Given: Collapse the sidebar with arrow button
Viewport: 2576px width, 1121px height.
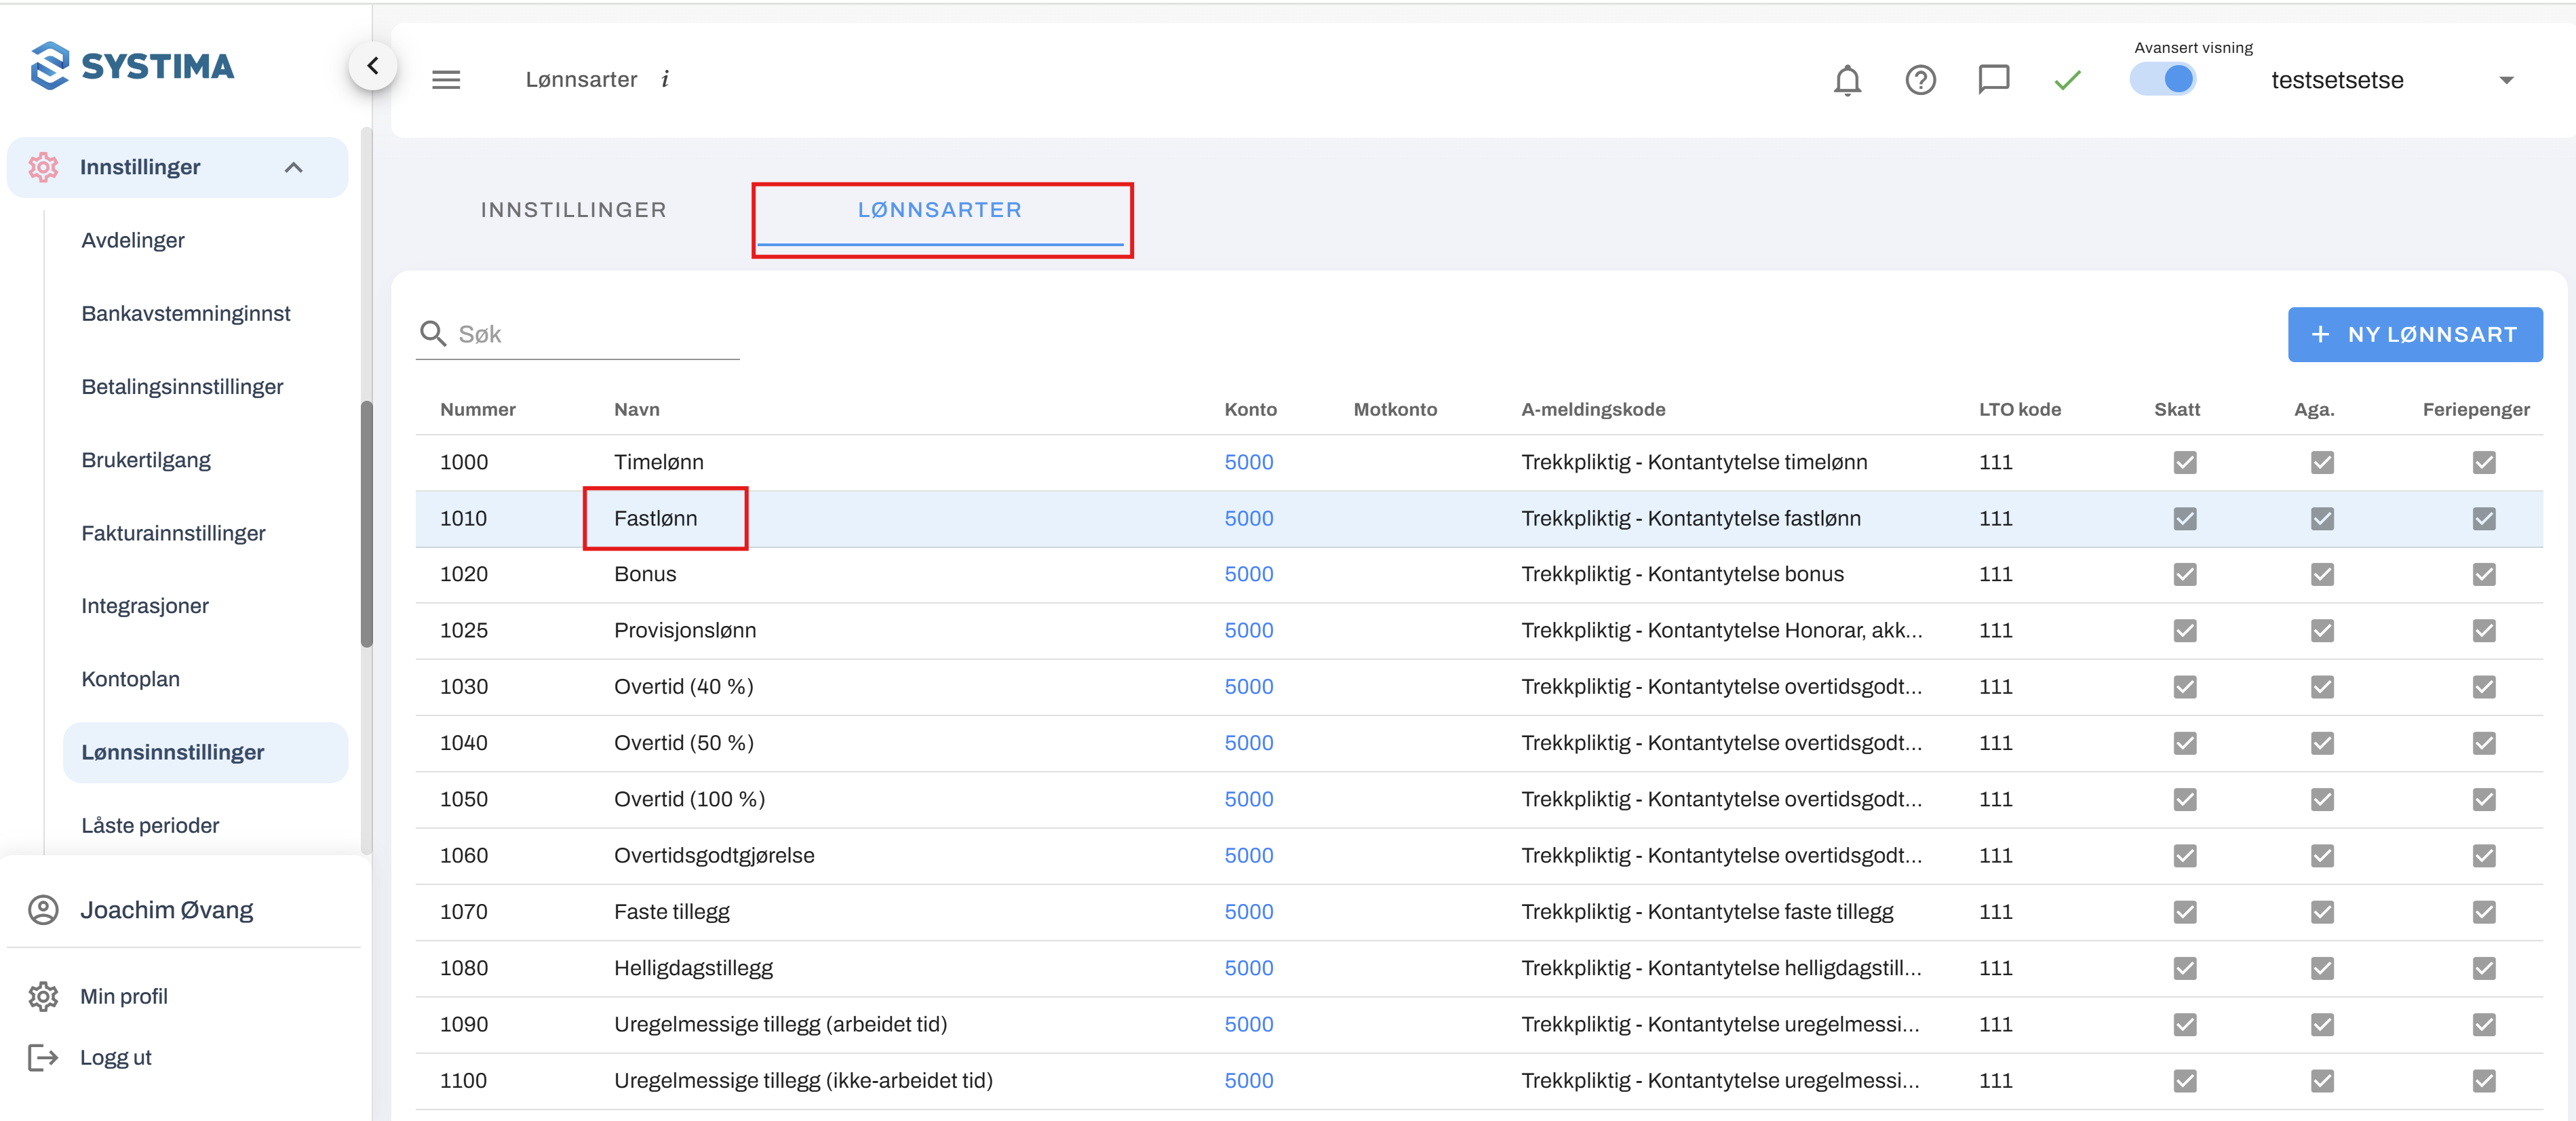Looking at the screenshot, I should (x=373, y=66).
